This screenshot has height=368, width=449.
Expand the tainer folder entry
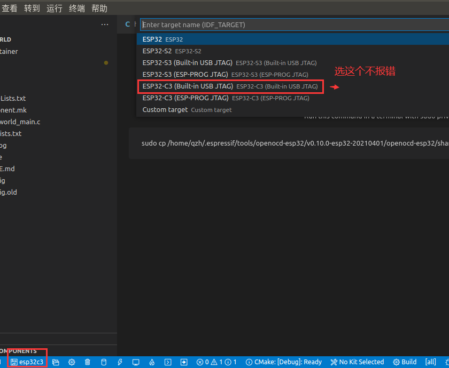9,51
